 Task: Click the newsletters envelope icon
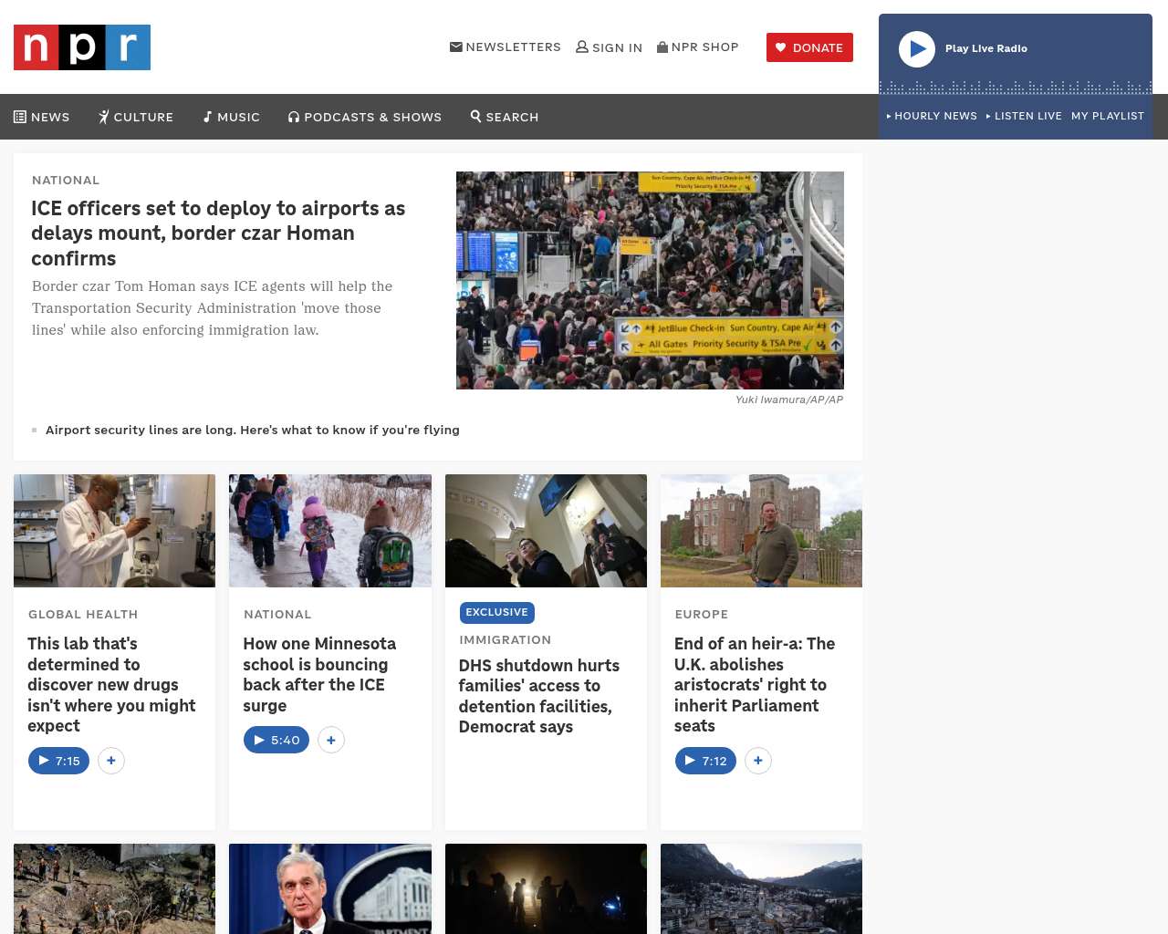[x=456, y=47]
